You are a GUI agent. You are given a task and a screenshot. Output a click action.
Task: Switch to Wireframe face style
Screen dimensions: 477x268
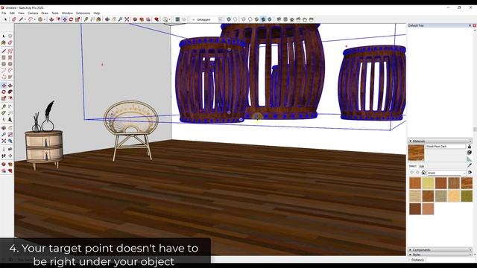click(244, 19)
